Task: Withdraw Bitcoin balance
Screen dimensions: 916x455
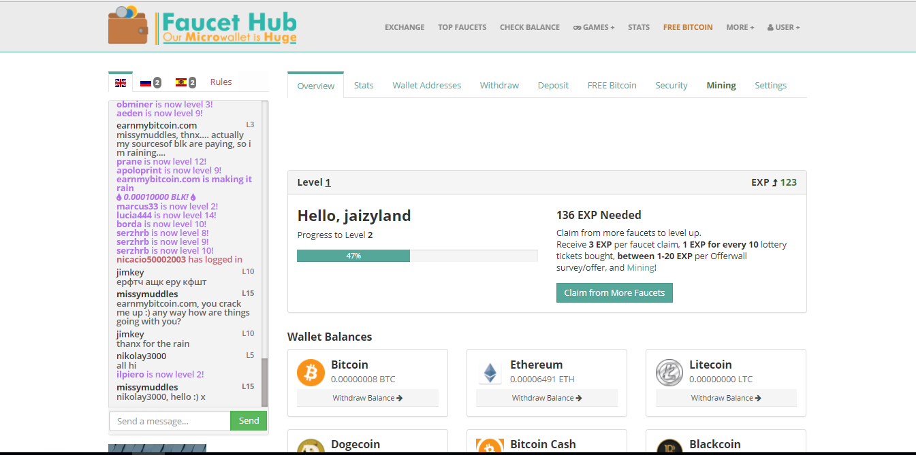Action: point(368,398)
